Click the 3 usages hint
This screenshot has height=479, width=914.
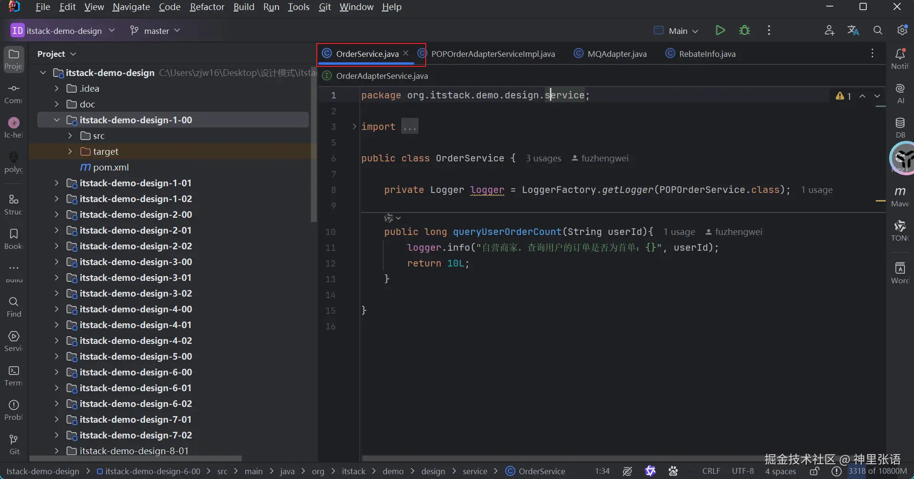click(x=543, y=159)
